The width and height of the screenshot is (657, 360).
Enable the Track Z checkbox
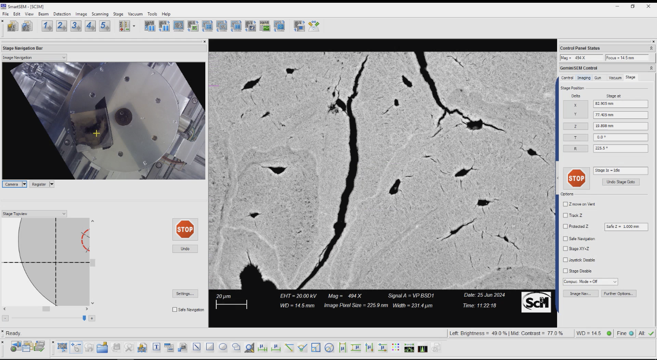[566, 215]
